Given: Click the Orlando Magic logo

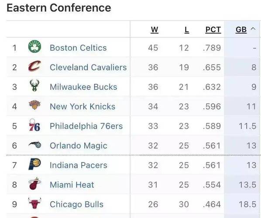Looking at the screenshot, I should (x=35, y=144).
